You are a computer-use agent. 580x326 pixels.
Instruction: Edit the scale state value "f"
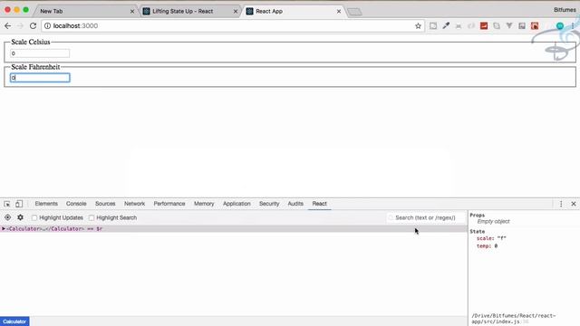(501, 238)
